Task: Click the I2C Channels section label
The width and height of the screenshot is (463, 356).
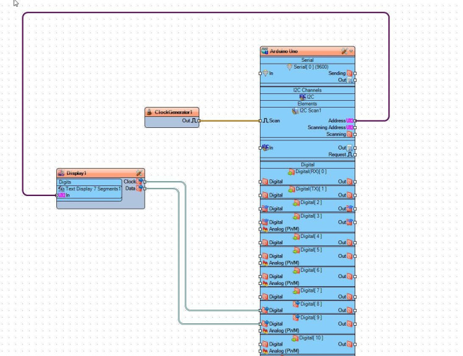Action: pyautogui.click(x=308, y=90)
